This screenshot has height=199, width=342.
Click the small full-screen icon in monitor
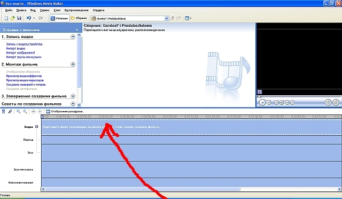[260, 92]
